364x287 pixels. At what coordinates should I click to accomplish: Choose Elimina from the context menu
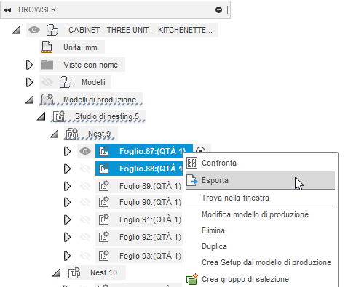pos(261,230)
